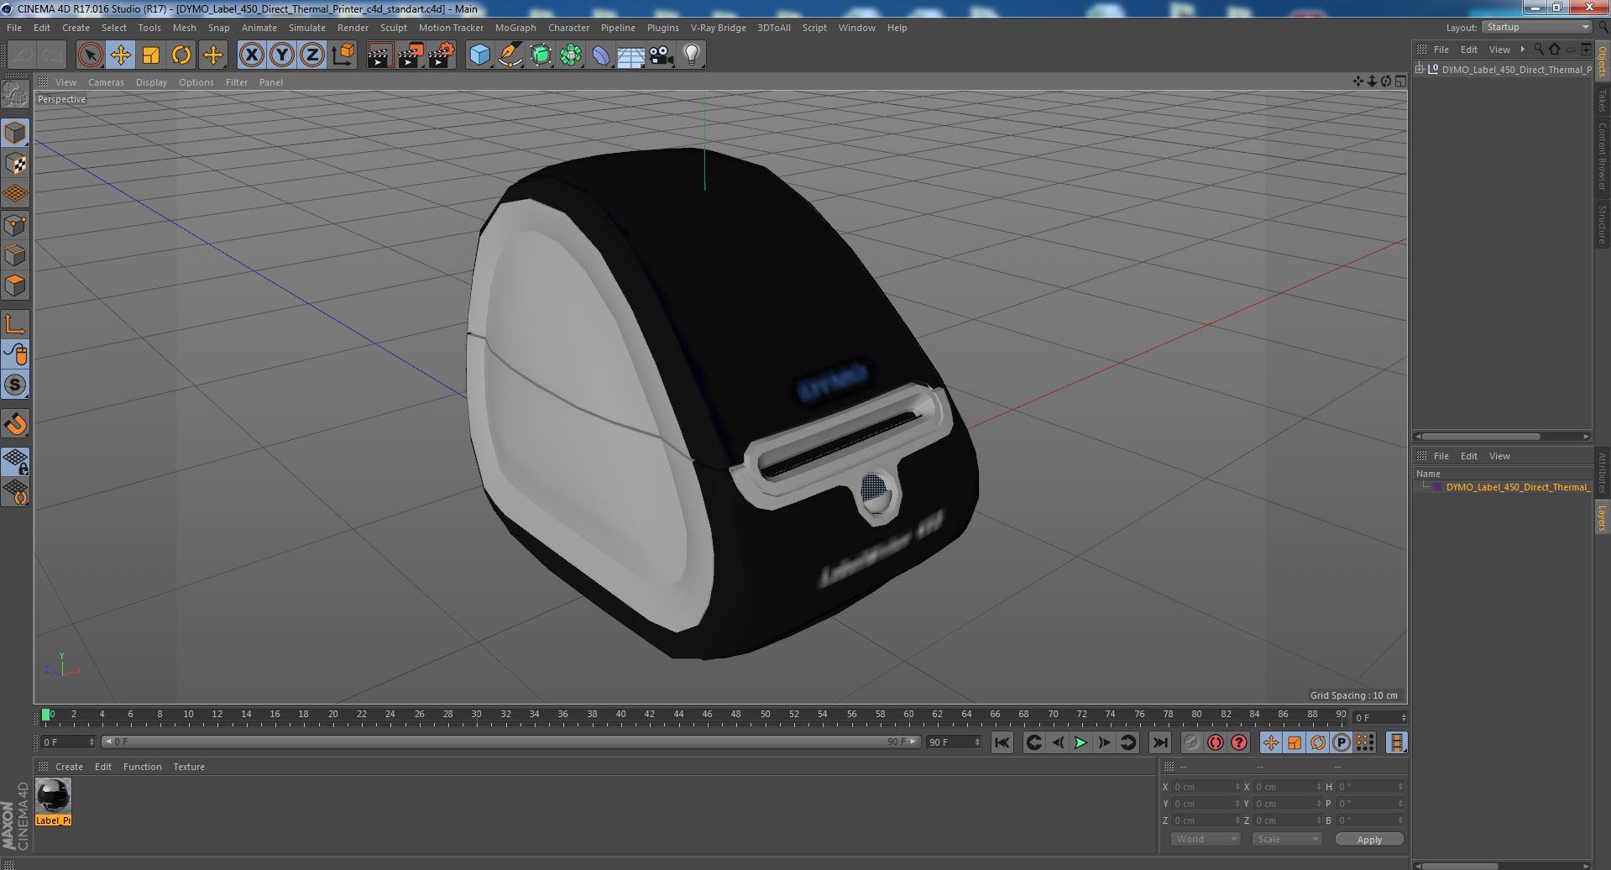This screenshot has height=870, width=1611.
Task: Add an Array modeling object
Action: pos(571,55)
